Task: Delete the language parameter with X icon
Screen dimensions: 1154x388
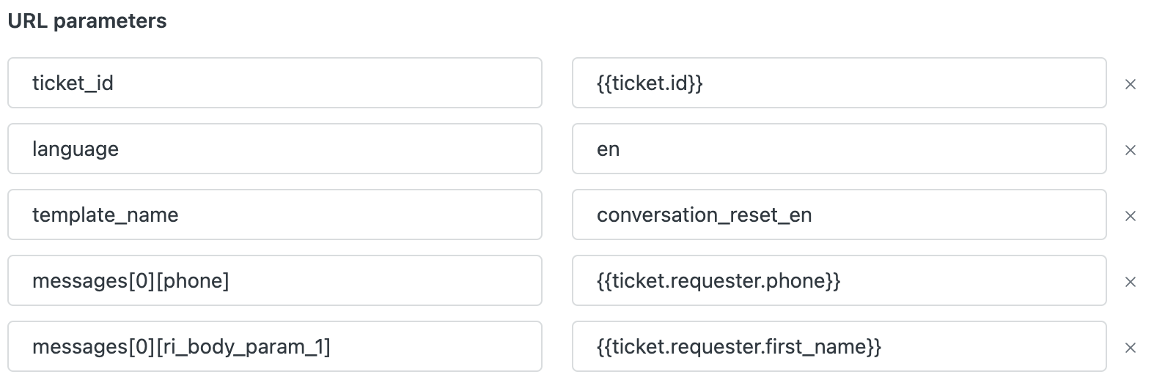Action: pyautogui.click(x=1130, y=150)
